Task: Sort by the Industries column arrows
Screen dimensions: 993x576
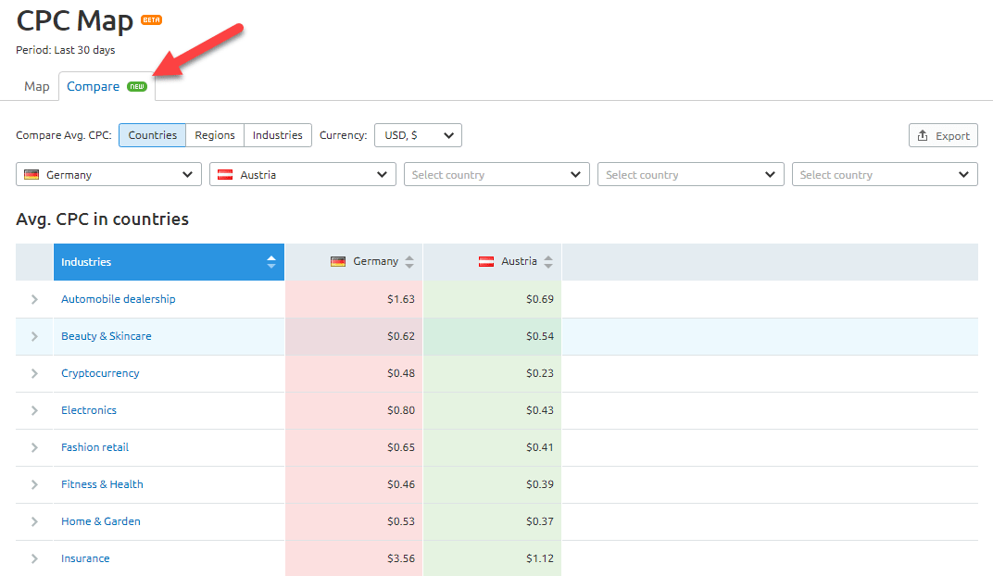Action: (270, 262)
